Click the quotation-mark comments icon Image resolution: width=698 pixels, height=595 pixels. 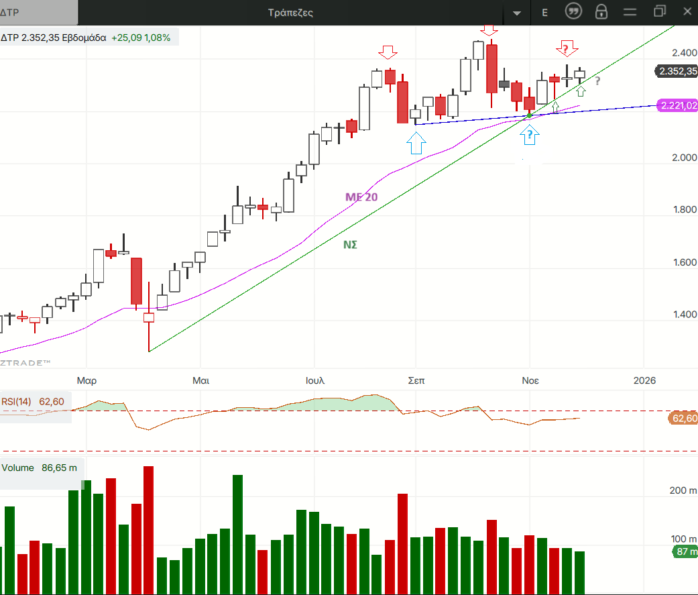[x=573, y=12]
